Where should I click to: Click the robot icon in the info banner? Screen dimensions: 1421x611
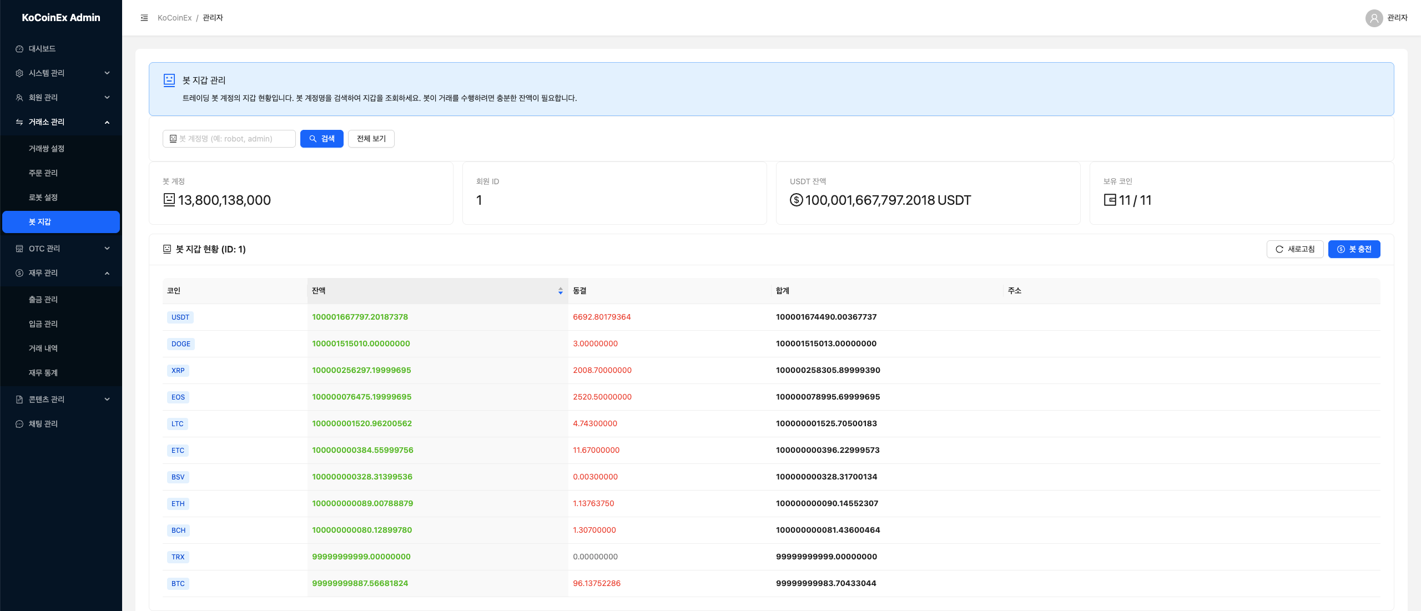click(169, 80)
